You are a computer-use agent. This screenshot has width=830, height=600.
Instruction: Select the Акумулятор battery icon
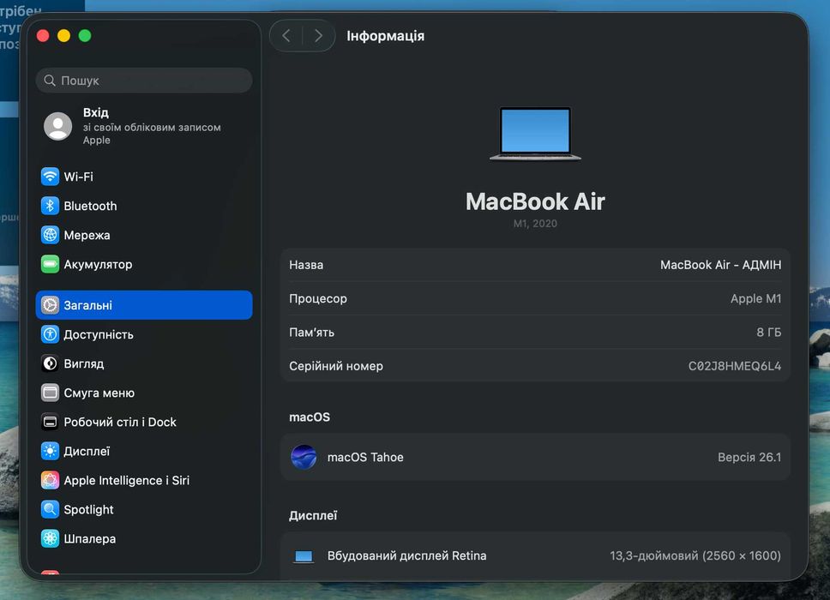50,264
